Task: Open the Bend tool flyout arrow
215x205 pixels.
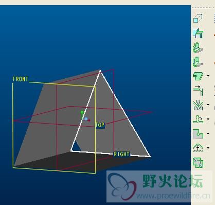Action: pyautogui.click(x=208, y=105)
